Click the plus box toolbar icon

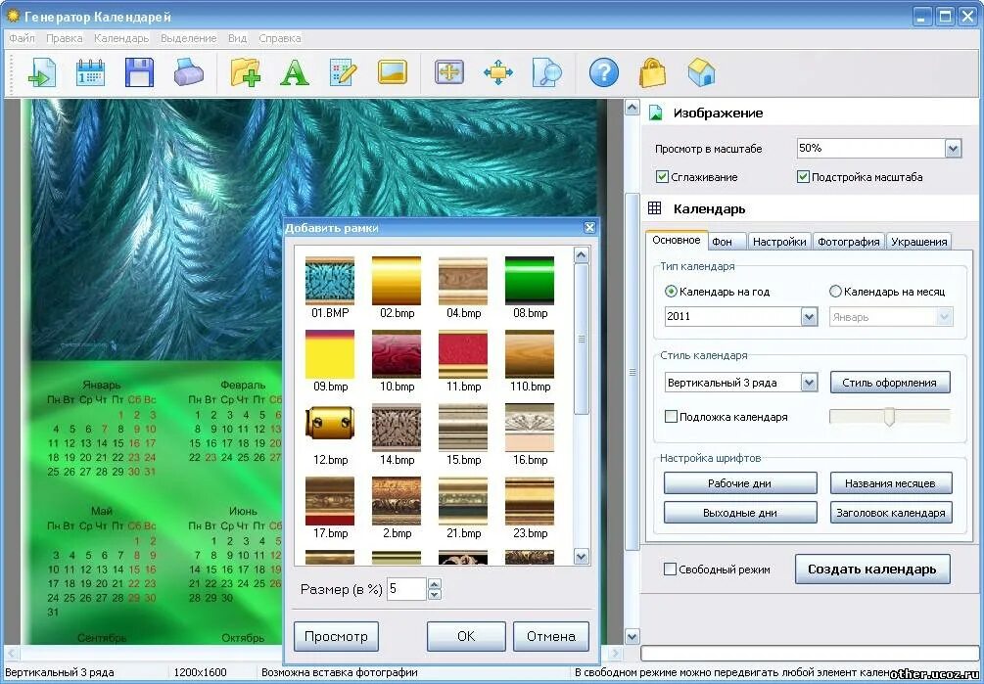[x=449, y=72]
